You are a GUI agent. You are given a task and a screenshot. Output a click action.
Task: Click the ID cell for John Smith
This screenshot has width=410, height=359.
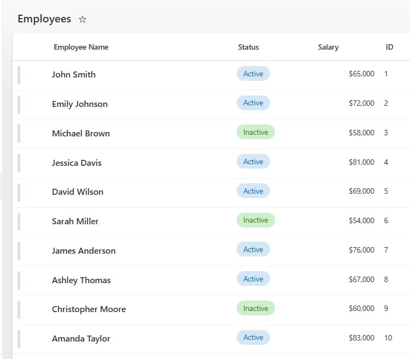coord(386,74)
